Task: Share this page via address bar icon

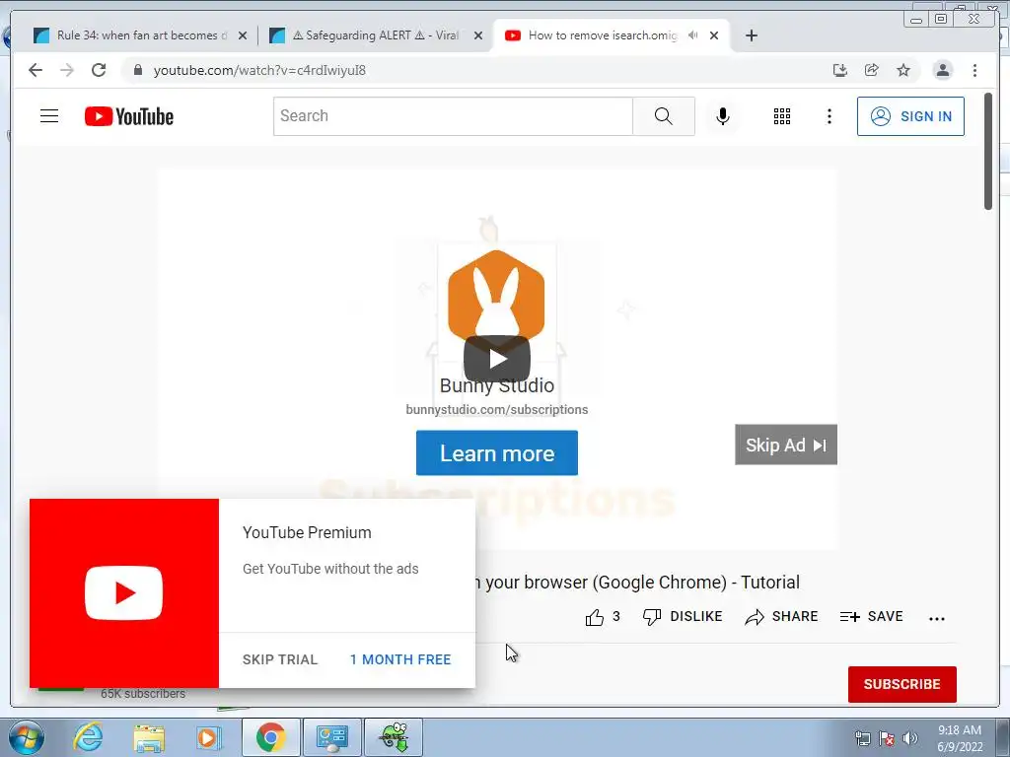Action: (872, 70)
